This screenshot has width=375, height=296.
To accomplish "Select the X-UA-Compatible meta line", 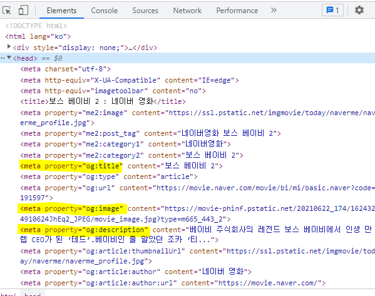I will pos(130,80).
